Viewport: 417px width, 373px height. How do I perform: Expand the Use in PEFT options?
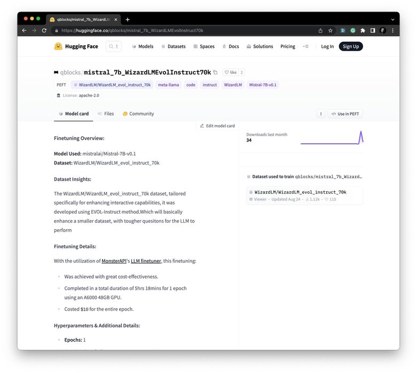[345, 113]
